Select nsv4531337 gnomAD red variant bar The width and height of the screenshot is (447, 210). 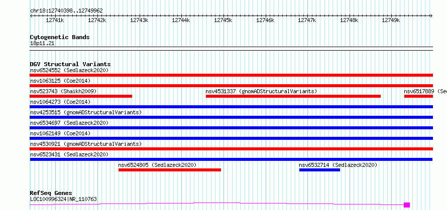[x=293, y=96]
